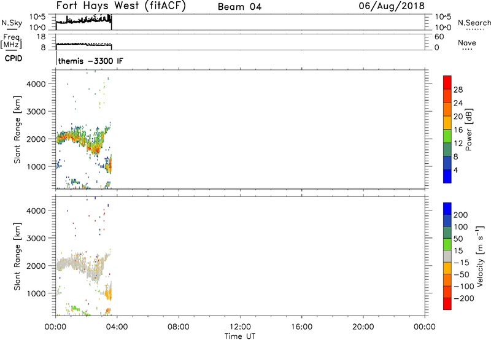Click the '4' tick on the power colorbar
Viewport: 491px width, 340px height.
click(455, 171)
